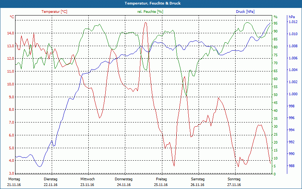Click the 'hPa' unit label of the pressure axis
302x189 pixels.
(x=292, y=17)
